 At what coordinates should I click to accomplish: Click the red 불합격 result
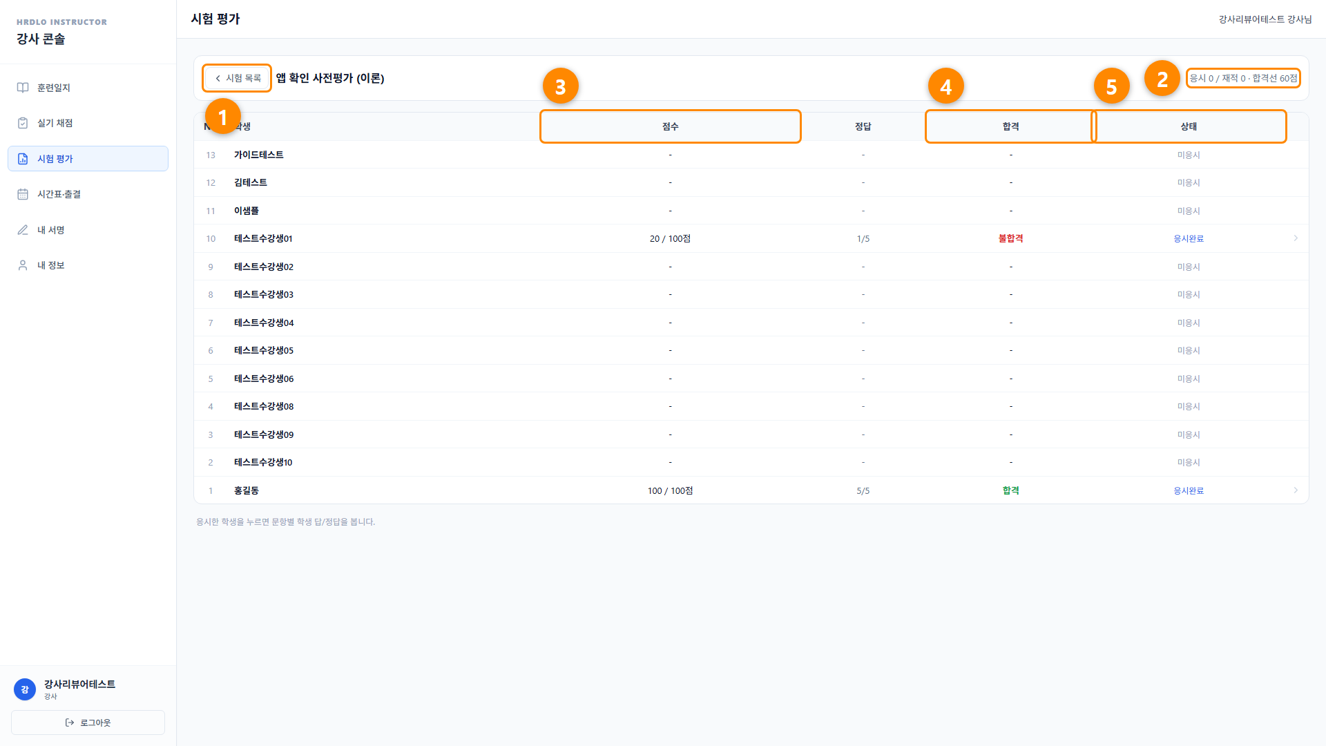[x=1011, y=239]
